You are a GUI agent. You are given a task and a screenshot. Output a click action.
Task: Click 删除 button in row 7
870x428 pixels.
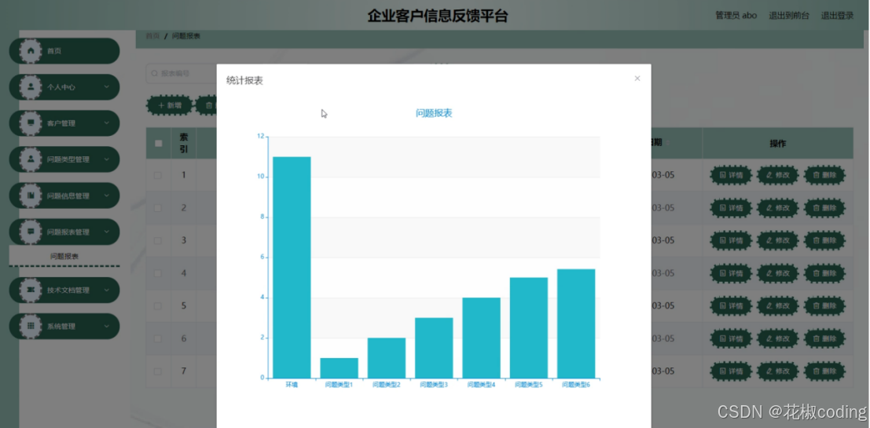[x=824, y=371]
